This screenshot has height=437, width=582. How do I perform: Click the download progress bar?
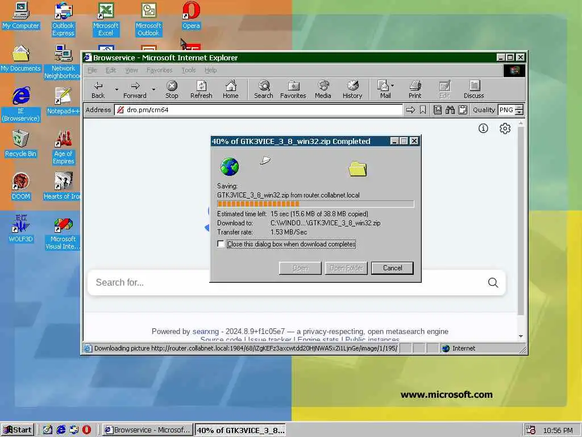315,204
